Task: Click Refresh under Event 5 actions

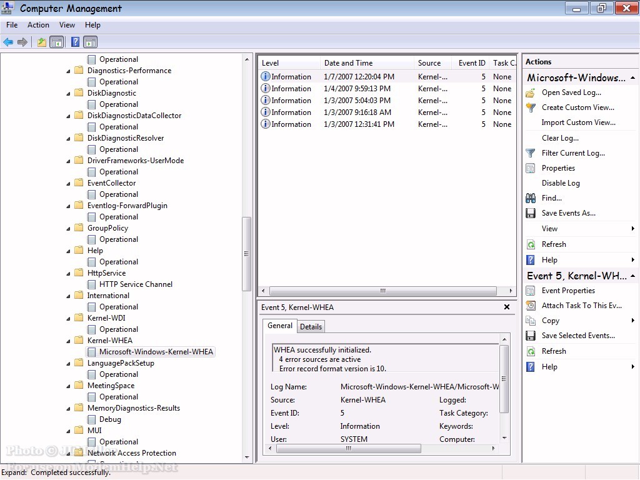Action: 554,351
